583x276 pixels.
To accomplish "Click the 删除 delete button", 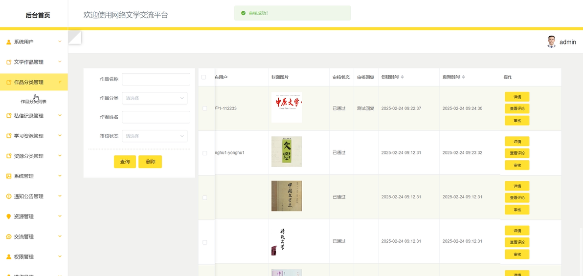I will tap(150, 162).
